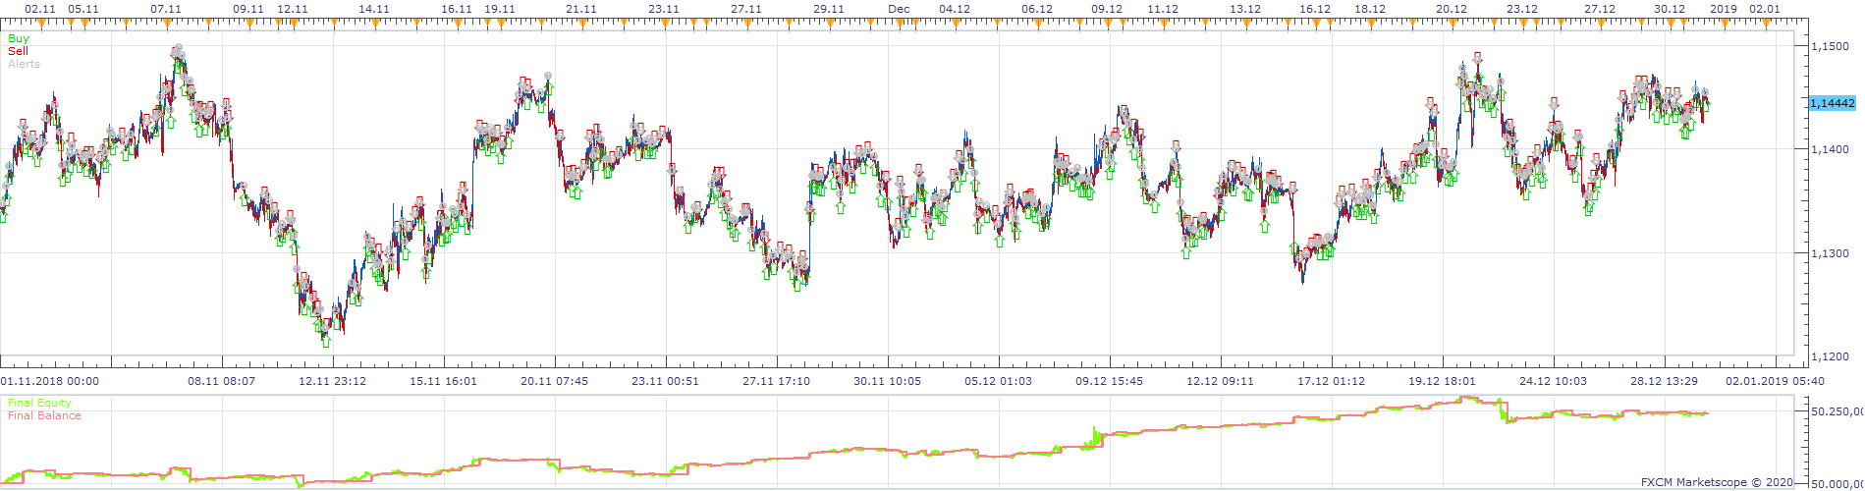The width and height of the screenshot is (1865, 491).
Task: Click the orange marker under the 2019 label
Action: pyautogui.click(x=1724, y=23)
